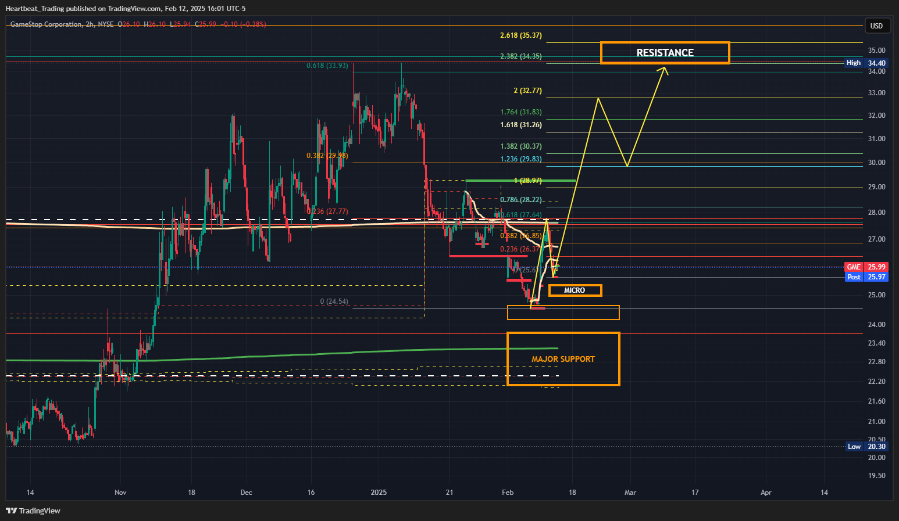The width and height of the screenshot is (899, 521).
Task: Click the Heartbeat_Trading published header text
Action: [125, 9]
